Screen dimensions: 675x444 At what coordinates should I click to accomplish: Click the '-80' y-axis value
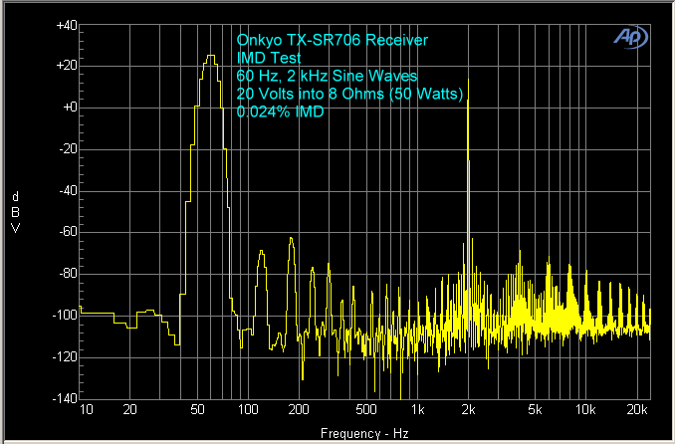tap(68, 274)
